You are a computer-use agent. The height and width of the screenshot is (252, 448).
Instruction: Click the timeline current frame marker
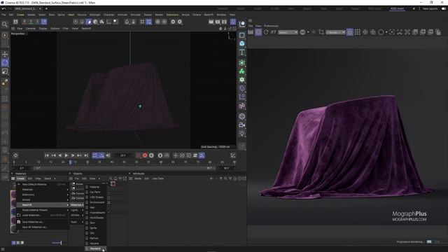coord(70,162)
